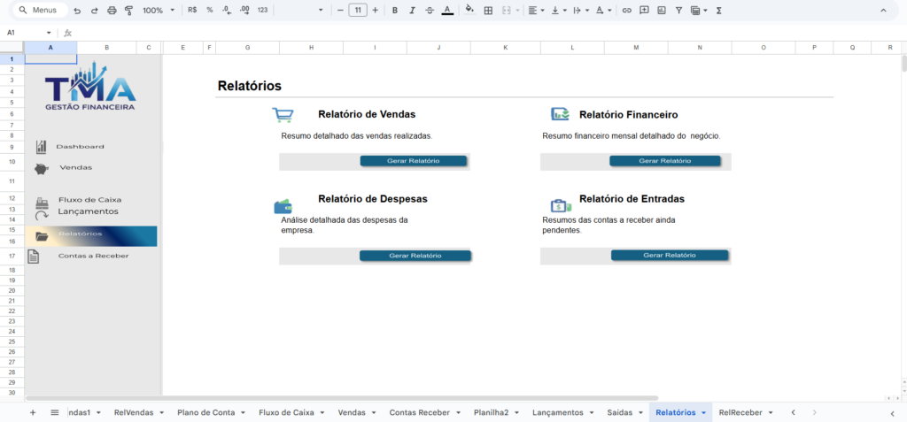The image size is (907, 422).
Task: Open the Functions sigma icon
Action: tap(718, 11)
